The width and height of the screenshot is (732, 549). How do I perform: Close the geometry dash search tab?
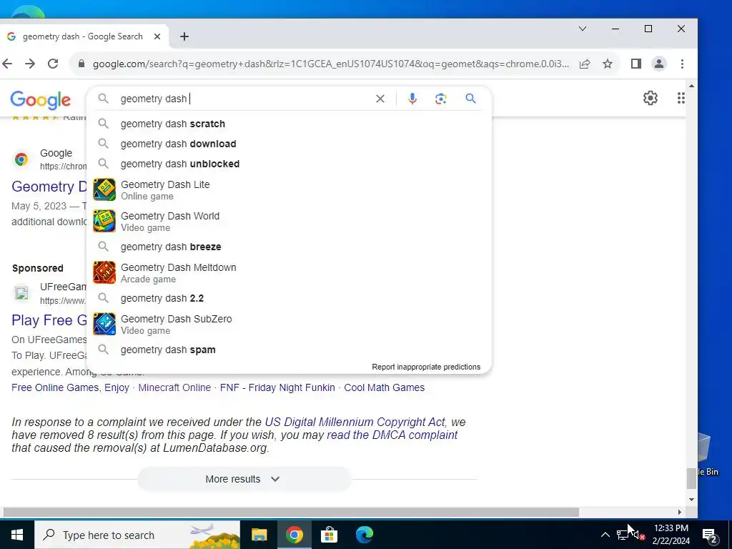pos(157,36)
